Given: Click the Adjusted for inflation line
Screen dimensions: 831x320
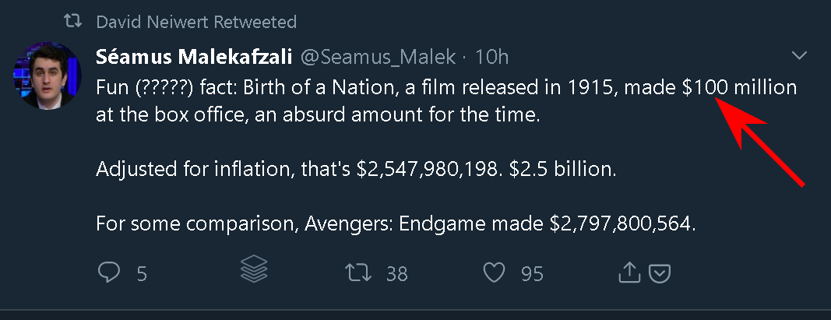Looking at the screenshot, I should tap(355, 169).
